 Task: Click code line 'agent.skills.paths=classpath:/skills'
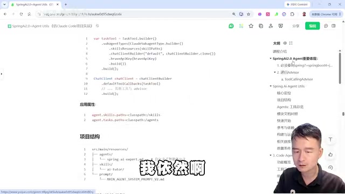tap(126, 115)
